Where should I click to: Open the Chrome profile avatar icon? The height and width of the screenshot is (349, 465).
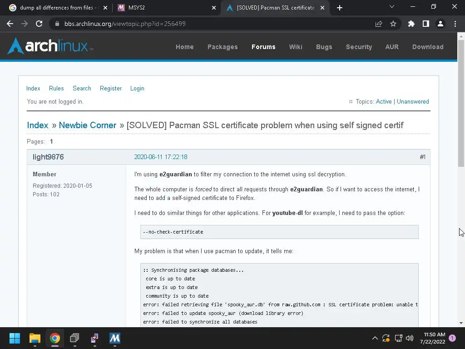440,24
